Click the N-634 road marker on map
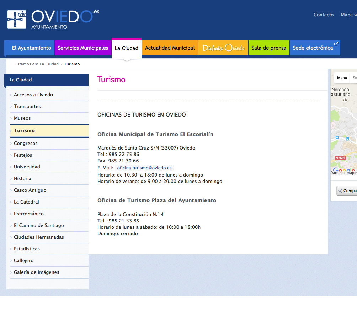This screenshot has height=324, width=357. tap(340, 158)
